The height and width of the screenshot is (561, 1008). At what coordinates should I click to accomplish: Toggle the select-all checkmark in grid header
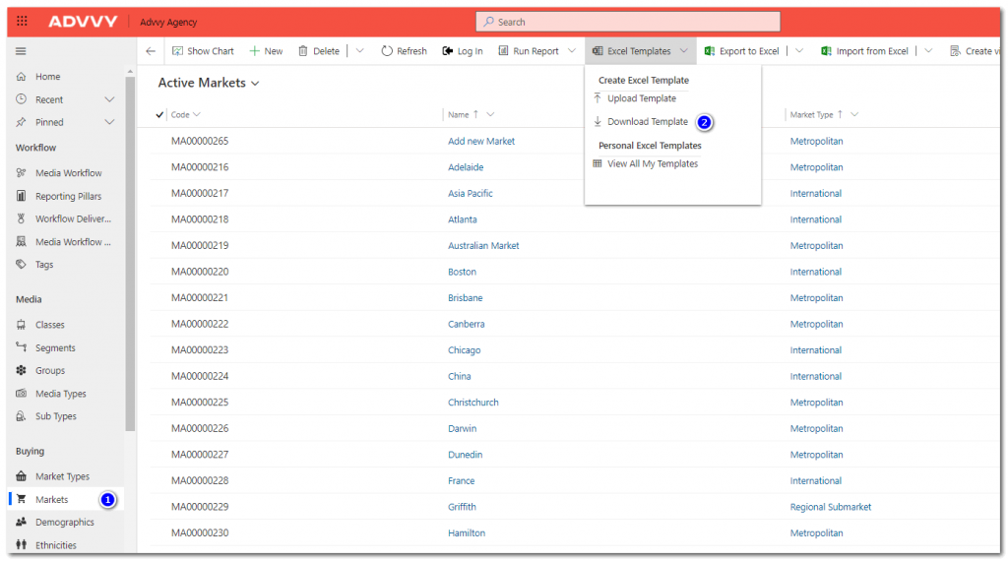point(160,115)
